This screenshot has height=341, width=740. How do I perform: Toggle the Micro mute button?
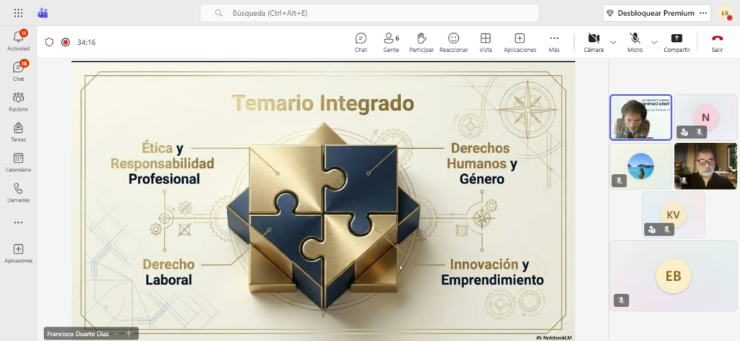pyautogui.click(x=634, y=42)
